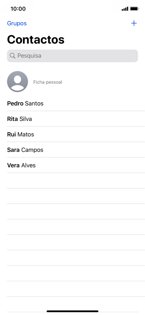Select the Rita Silva contact
This screenshot has height=315, width=145.
click(x=76, y=119)
